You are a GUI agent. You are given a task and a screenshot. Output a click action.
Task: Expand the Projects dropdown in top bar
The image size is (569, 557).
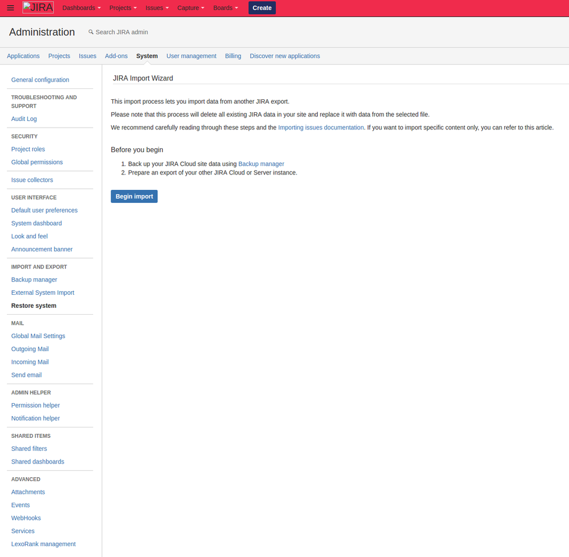tap(123, 7)
